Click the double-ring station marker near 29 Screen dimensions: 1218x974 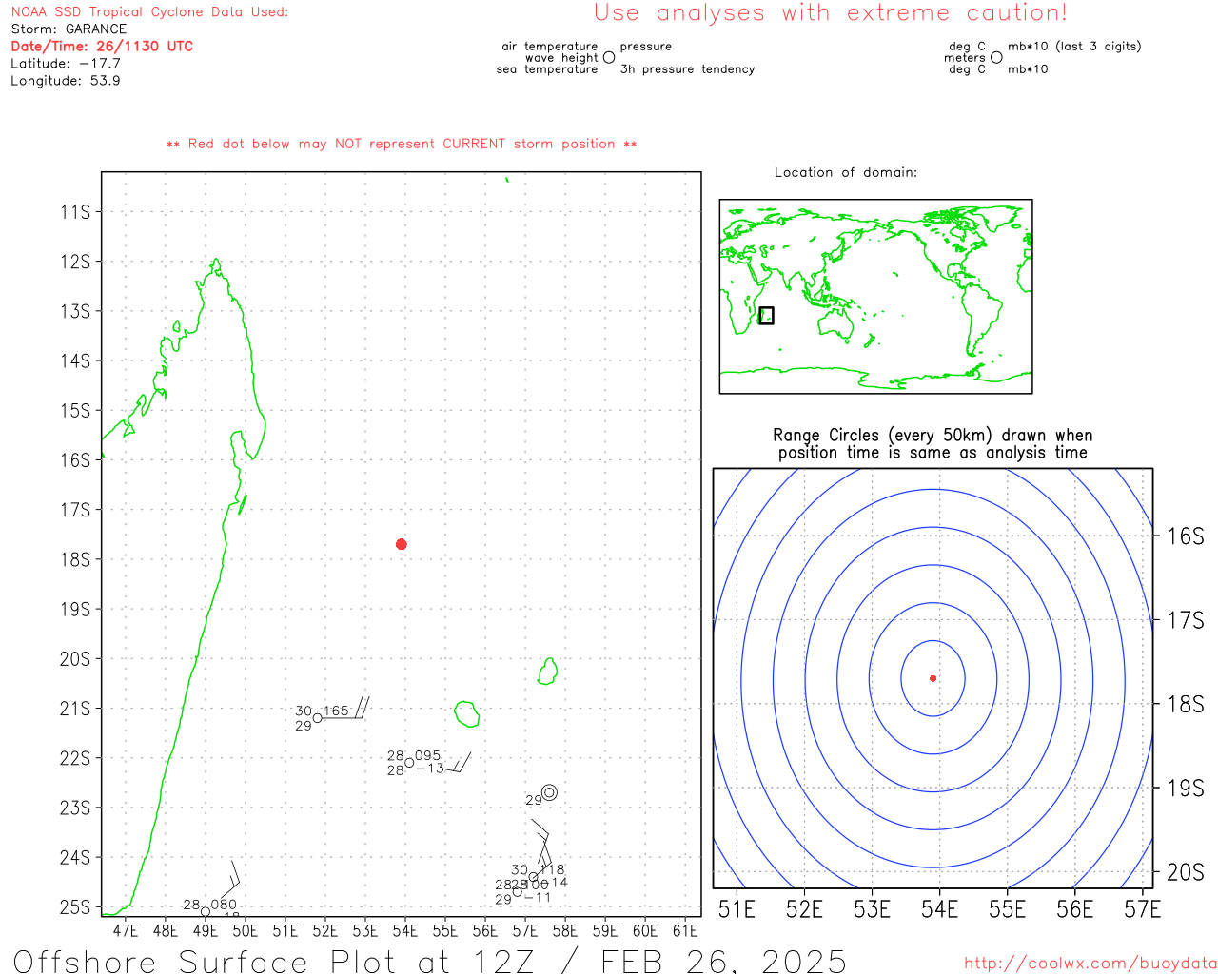click(549, 792)
